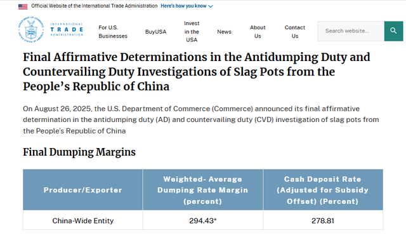Click the Producer/Exporter column header
Image resolution: width=406 pixels, height=237 pixels.
point(83,190)
